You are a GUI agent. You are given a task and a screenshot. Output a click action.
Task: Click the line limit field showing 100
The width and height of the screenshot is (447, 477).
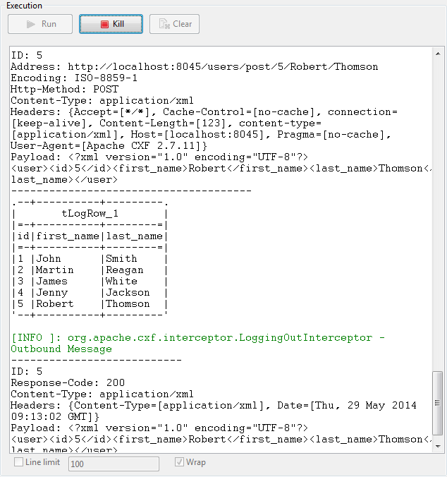114,464
